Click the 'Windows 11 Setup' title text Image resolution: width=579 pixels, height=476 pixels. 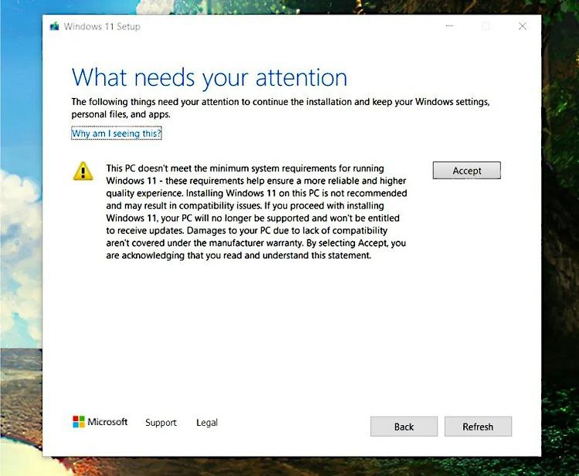(x=102, y=26)
